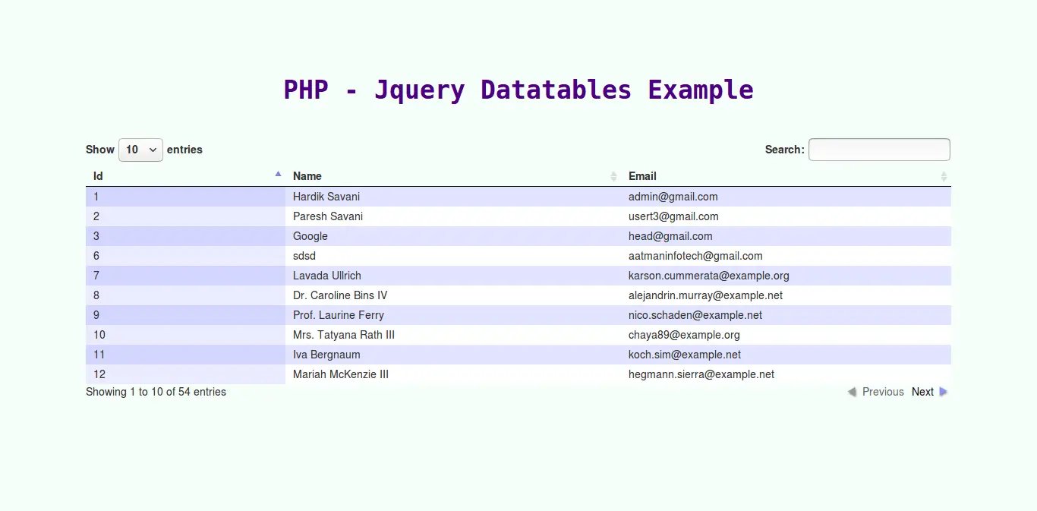Viewport: 1037px width, 511px height.
Task: Select the Hardik Savani row
Action: 326,197
